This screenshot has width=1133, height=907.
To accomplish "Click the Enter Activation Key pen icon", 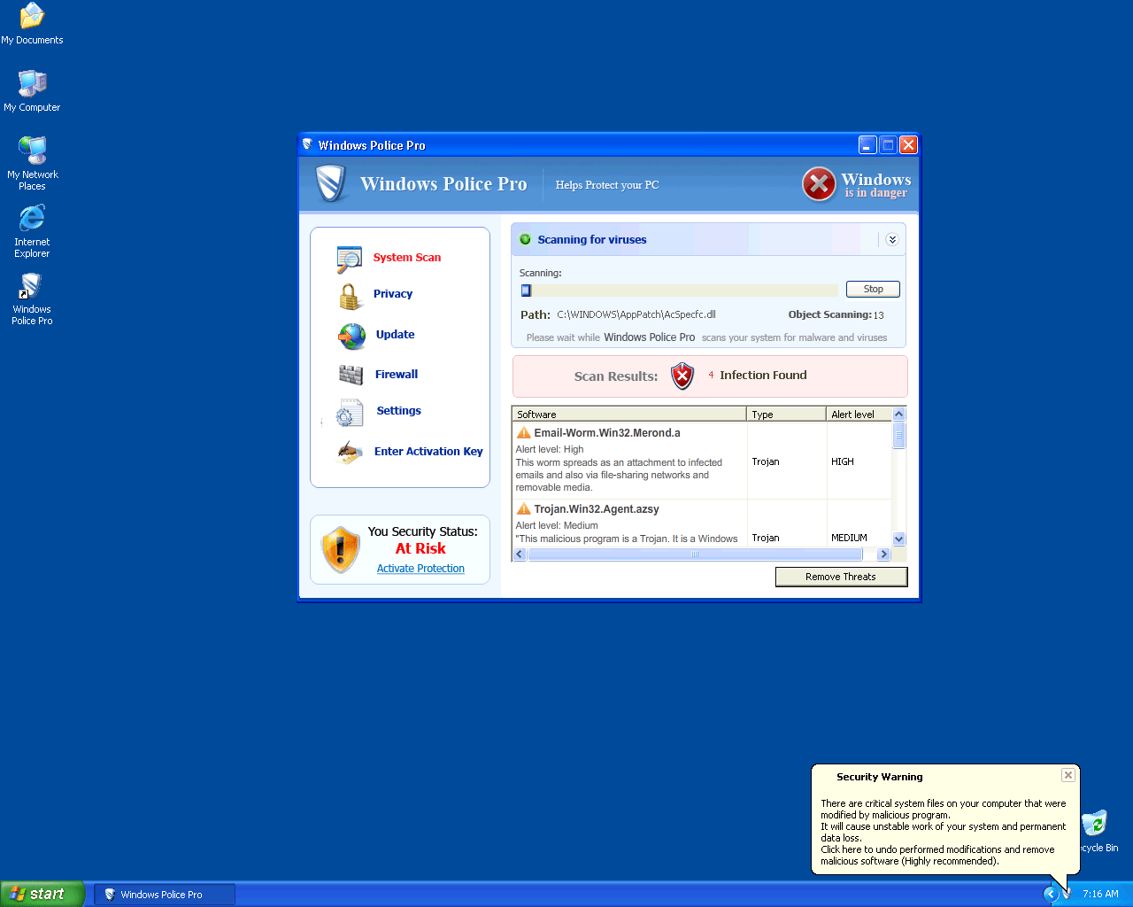I will point(350,453).
